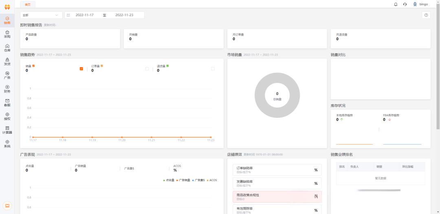This screenshot has width=440, height=214.
Task: Click the notification bell icon
Action: coord(396,4)
